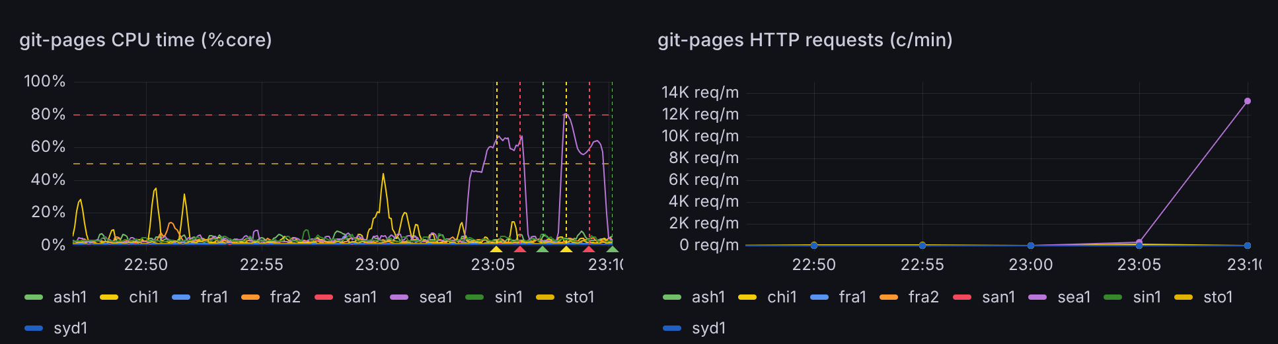Click the first red annotation triangle in CPU chart
This screenshot has width=1278, height=344.
520,249
